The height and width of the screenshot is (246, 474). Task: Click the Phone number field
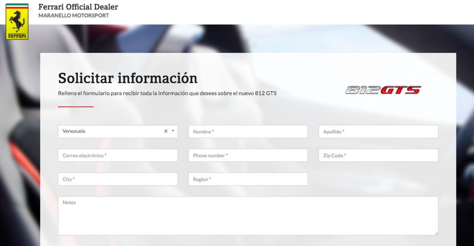(x=248, y=155)
